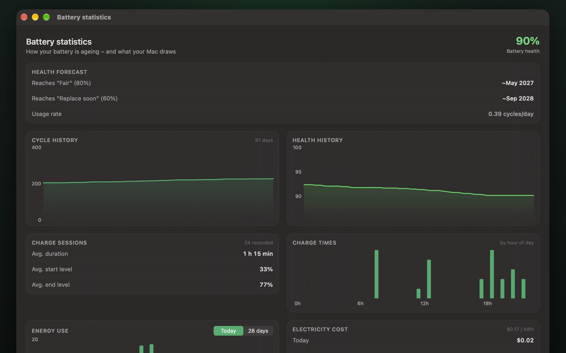Zoom the window with green button
Screen dimensions: 566x353
tap(46, 17)
